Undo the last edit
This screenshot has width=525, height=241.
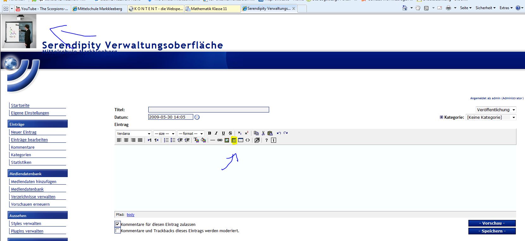click(279, 133)
